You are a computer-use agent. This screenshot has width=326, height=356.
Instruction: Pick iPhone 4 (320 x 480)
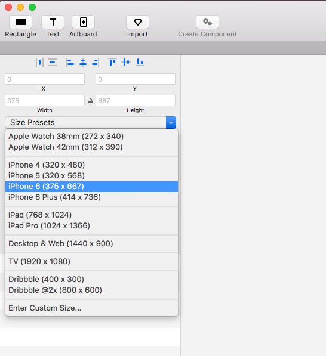[91, 165]
